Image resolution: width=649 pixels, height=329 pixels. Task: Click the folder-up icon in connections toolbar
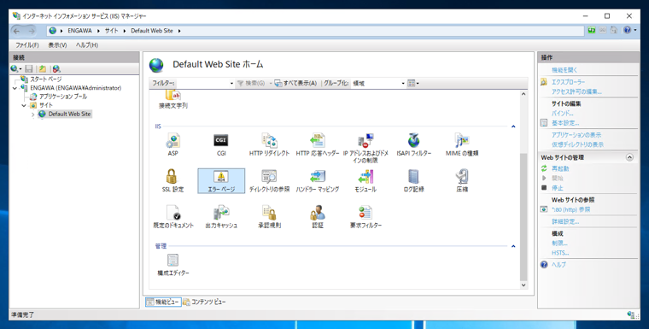[42, 68]
